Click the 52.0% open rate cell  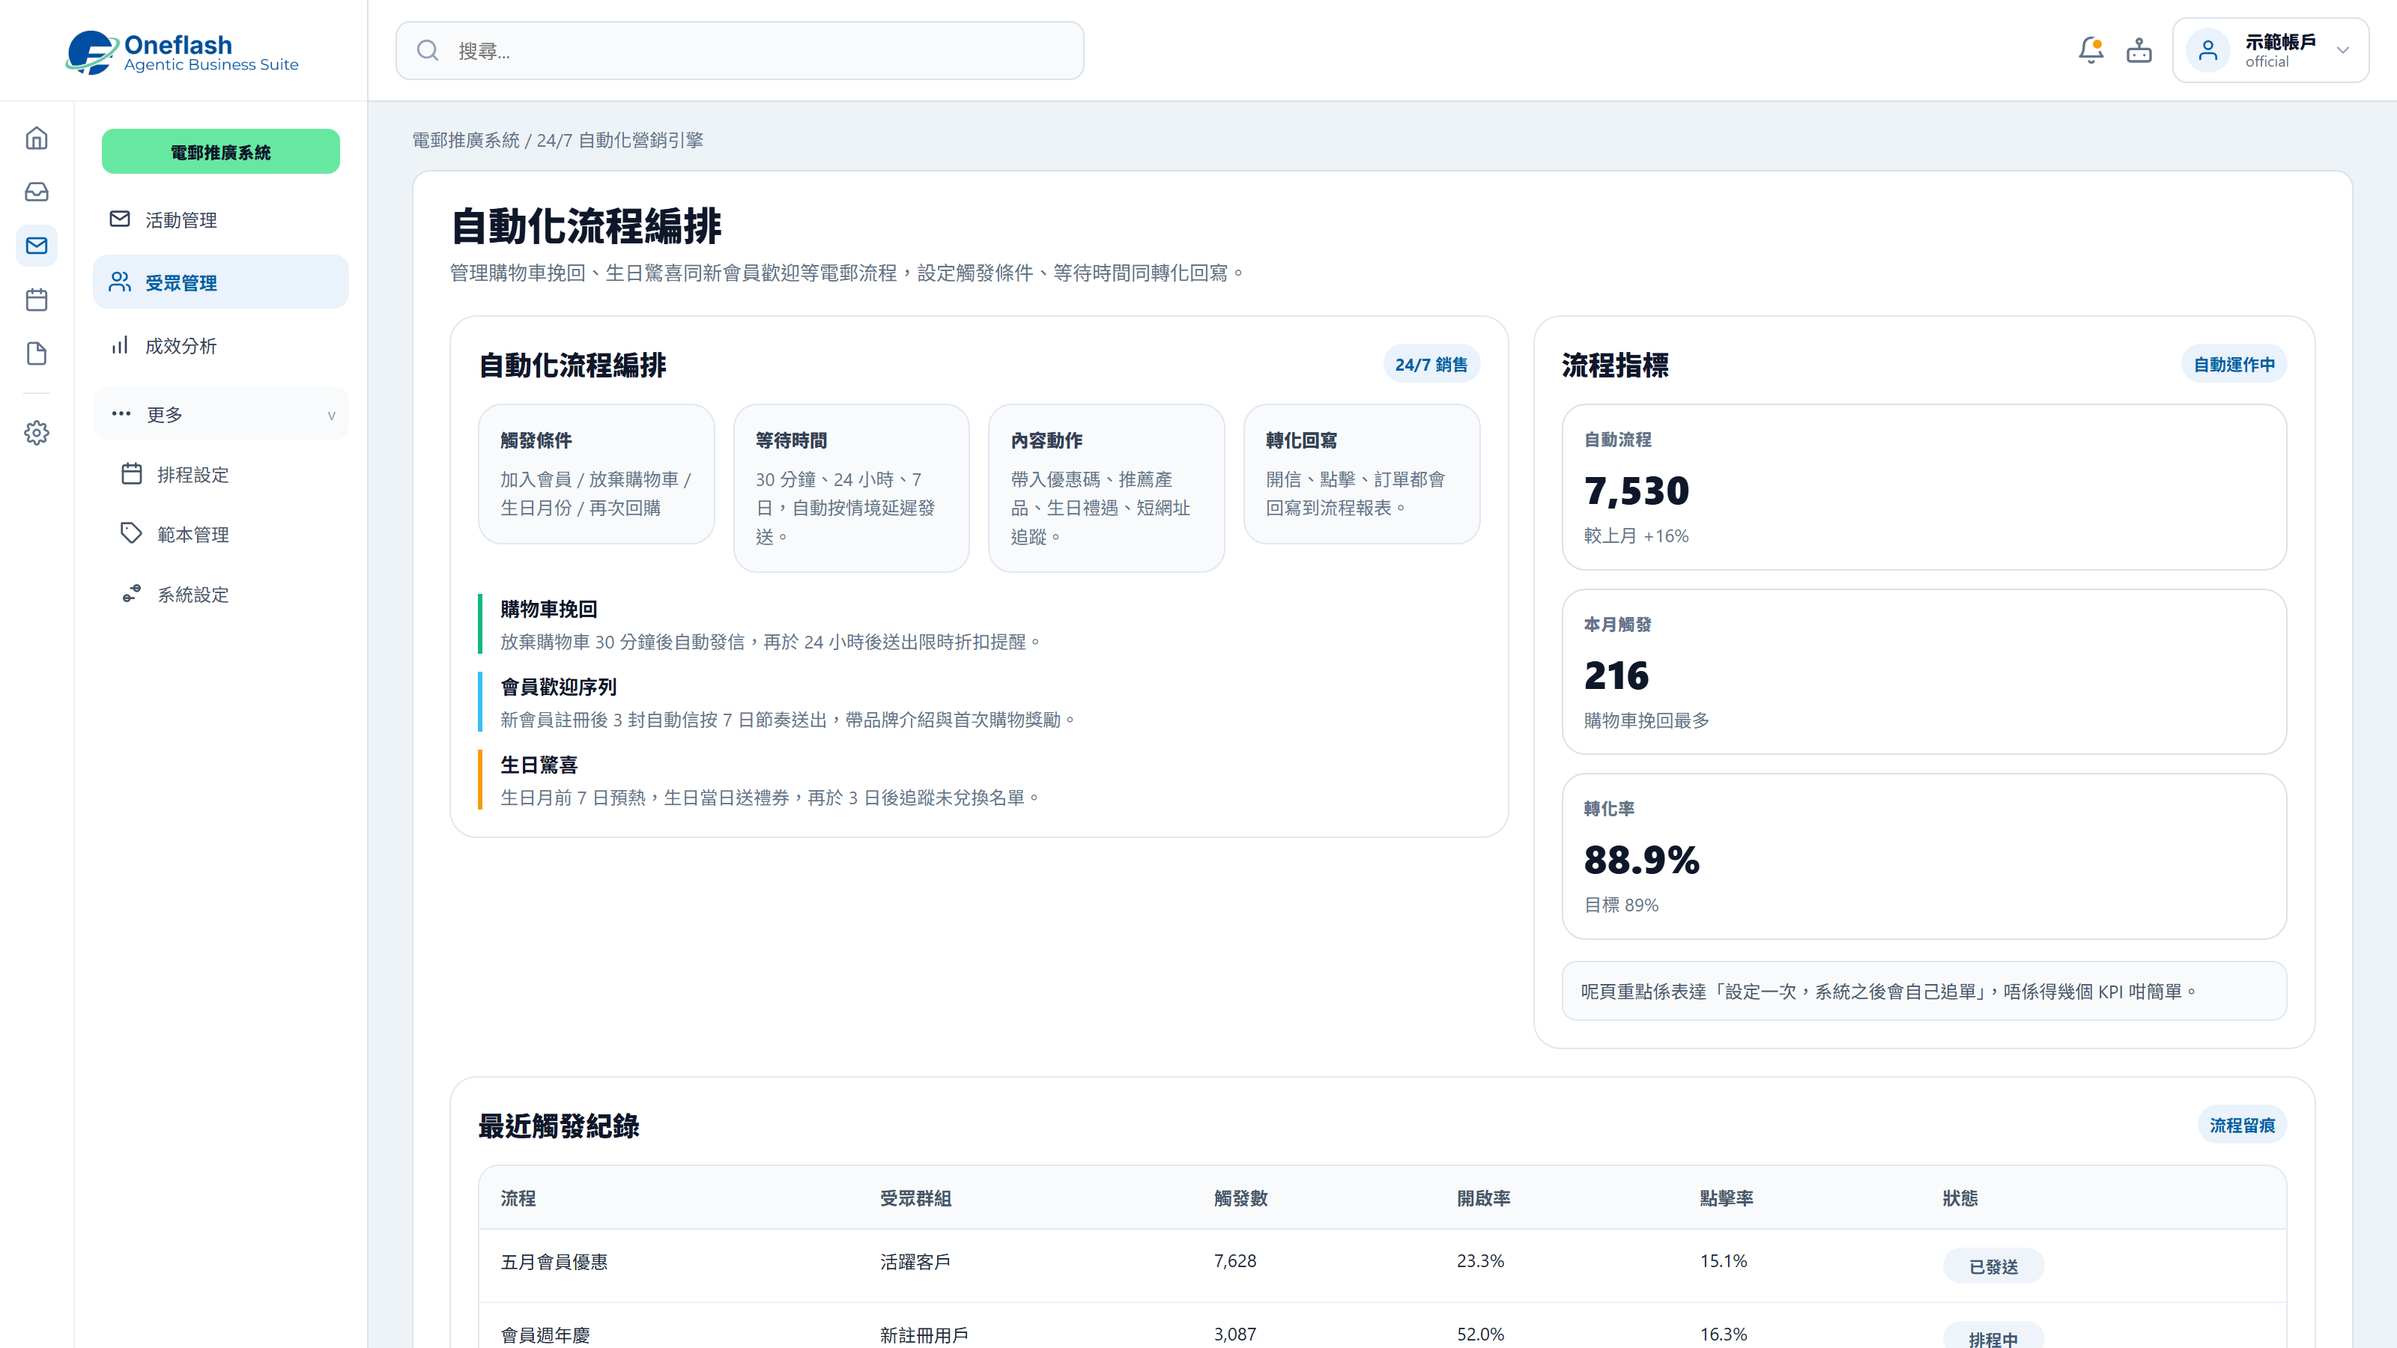click(1480, 1335)
